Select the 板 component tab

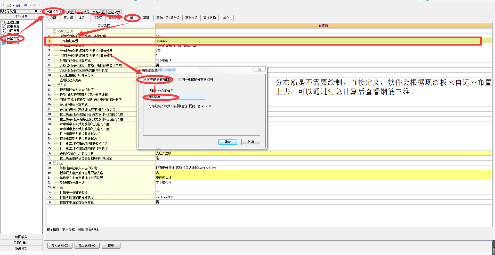pos(132,18)
